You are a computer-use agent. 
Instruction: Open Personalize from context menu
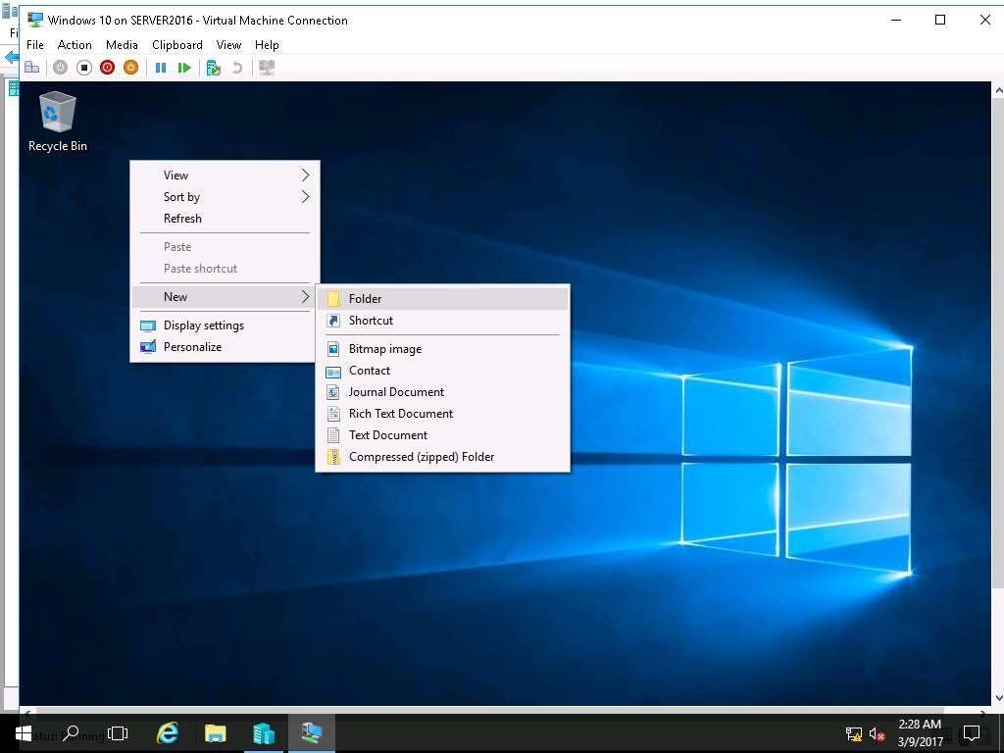225,347
